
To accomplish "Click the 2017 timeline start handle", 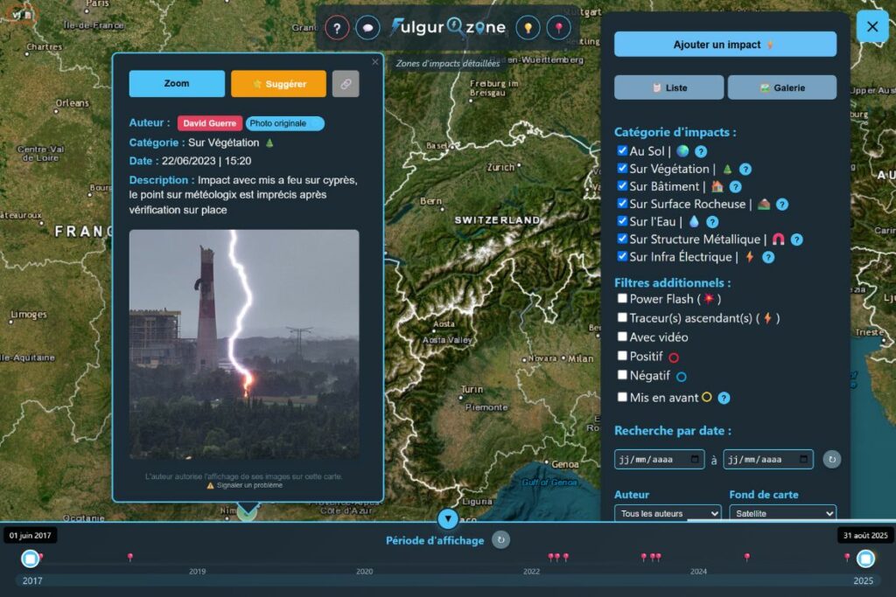I will click(31, 559).
